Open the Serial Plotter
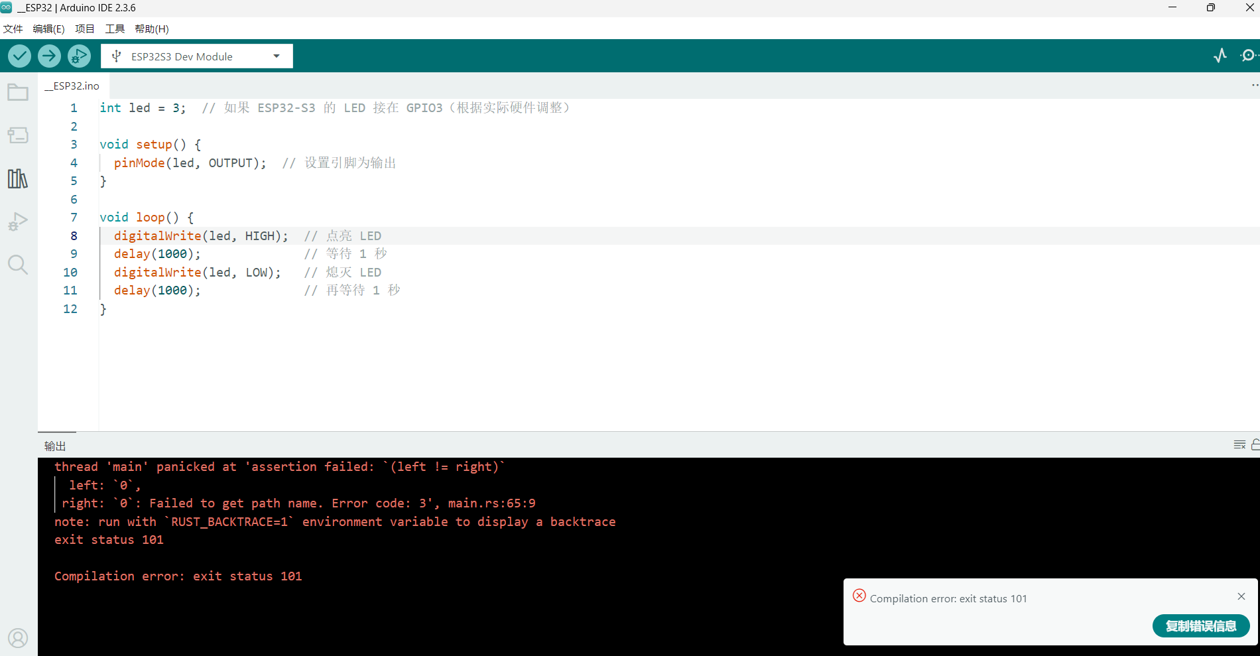 point(1220,56)
